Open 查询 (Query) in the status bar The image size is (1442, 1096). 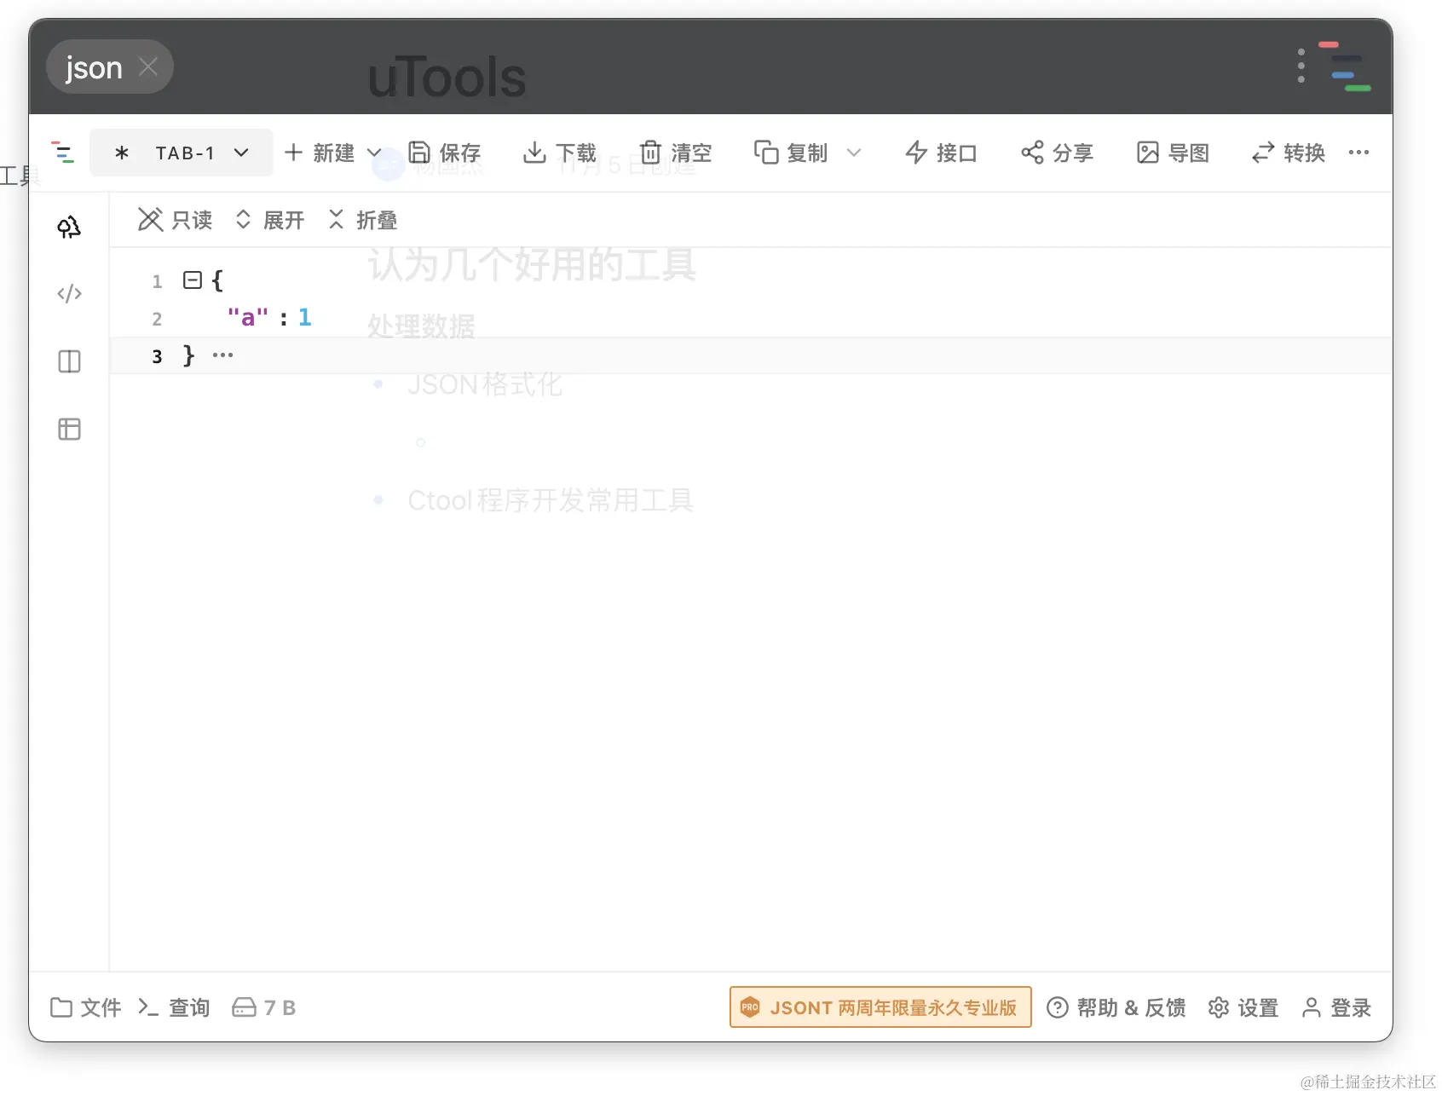pos(174,1007)
